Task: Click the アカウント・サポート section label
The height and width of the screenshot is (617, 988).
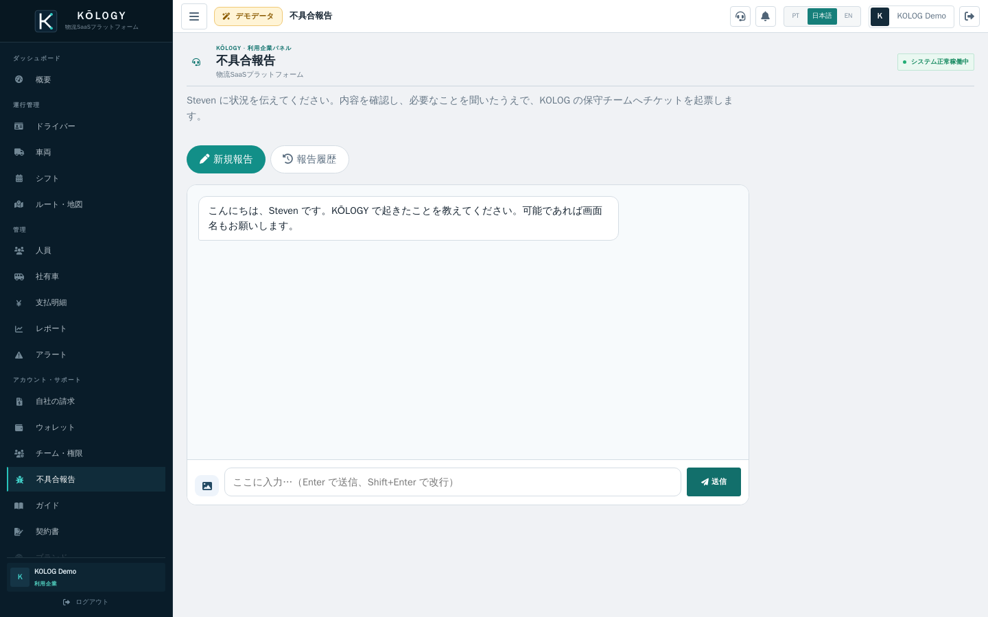Action: tap(47, 380)
